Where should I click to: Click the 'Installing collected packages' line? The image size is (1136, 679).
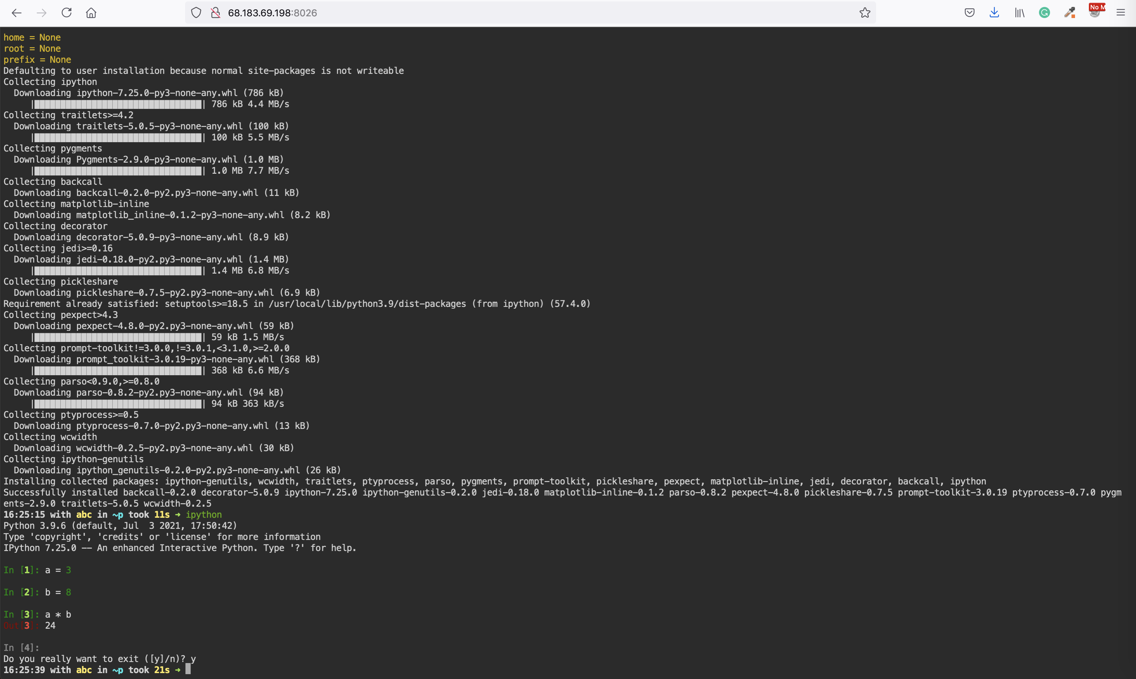495,481
